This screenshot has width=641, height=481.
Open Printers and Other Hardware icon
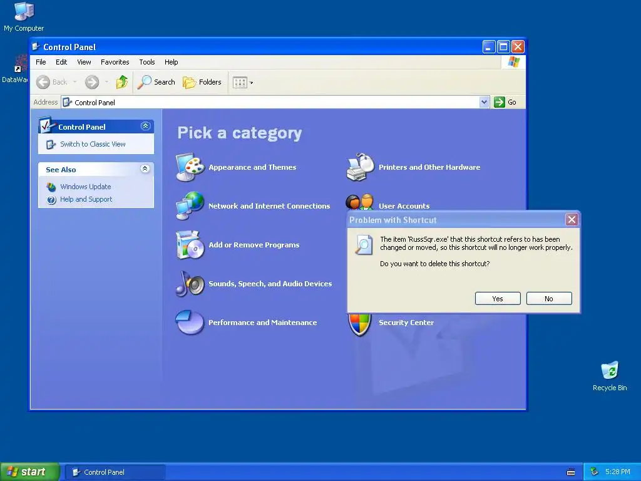tap(360, 167)
